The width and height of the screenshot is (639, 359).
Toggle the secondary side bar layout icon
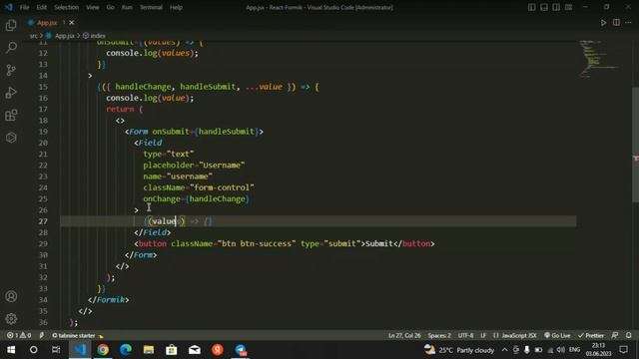tap(556, 7)
